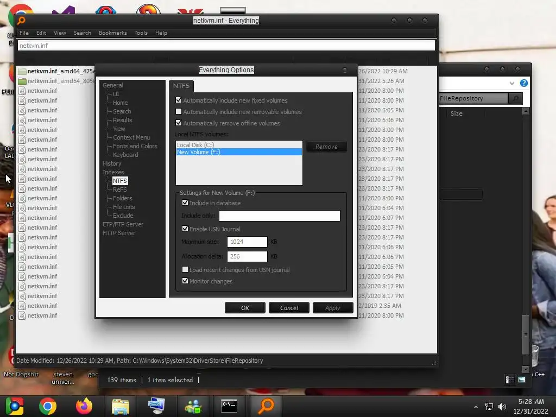
Task: Click the multicolored first taskbar icon
Action: [15, 406]
